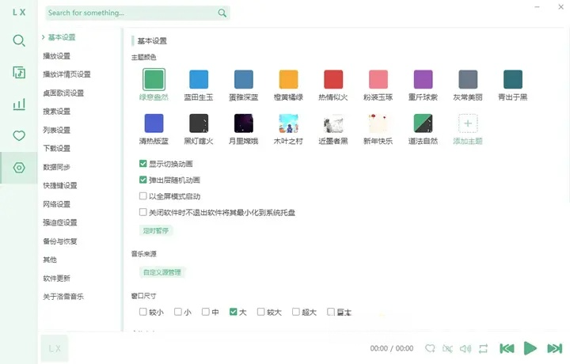Click the LX logo at top left
The width and height of the screenshot is (570, 364).
pyautogui.click(x=19, y=13)
